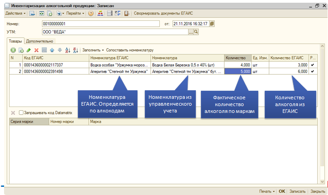328x195 pixels.
Task: Click the Серия марки column header
Action: click(29, 122)
